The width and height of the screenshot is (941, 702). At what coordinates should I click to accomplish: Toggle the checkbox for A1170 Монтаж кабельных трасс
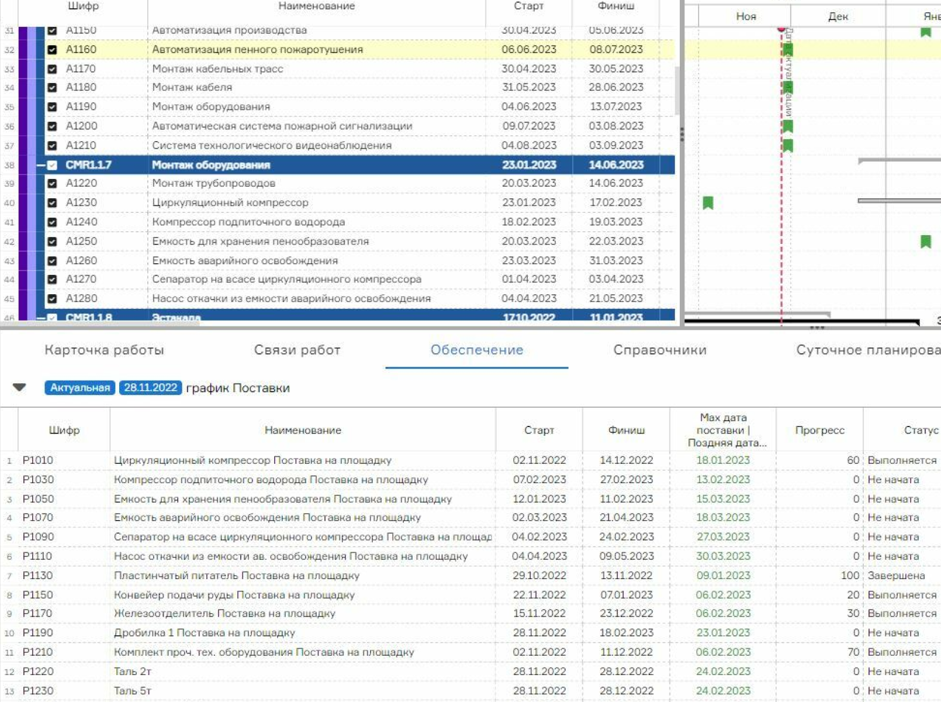(52, 69)
